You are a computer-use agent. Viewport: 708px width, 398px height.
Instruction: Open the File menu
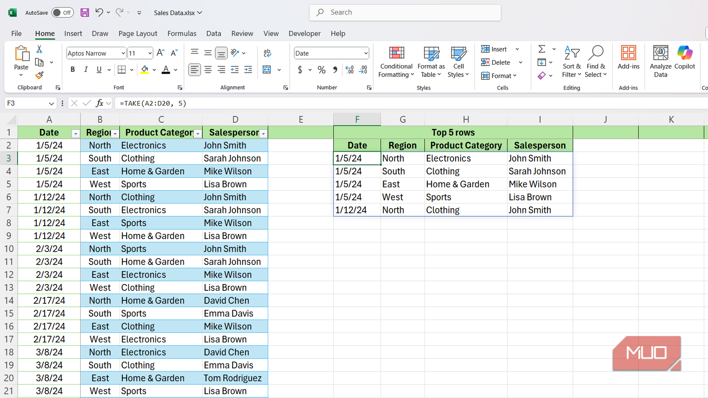(x=16, y=33)
